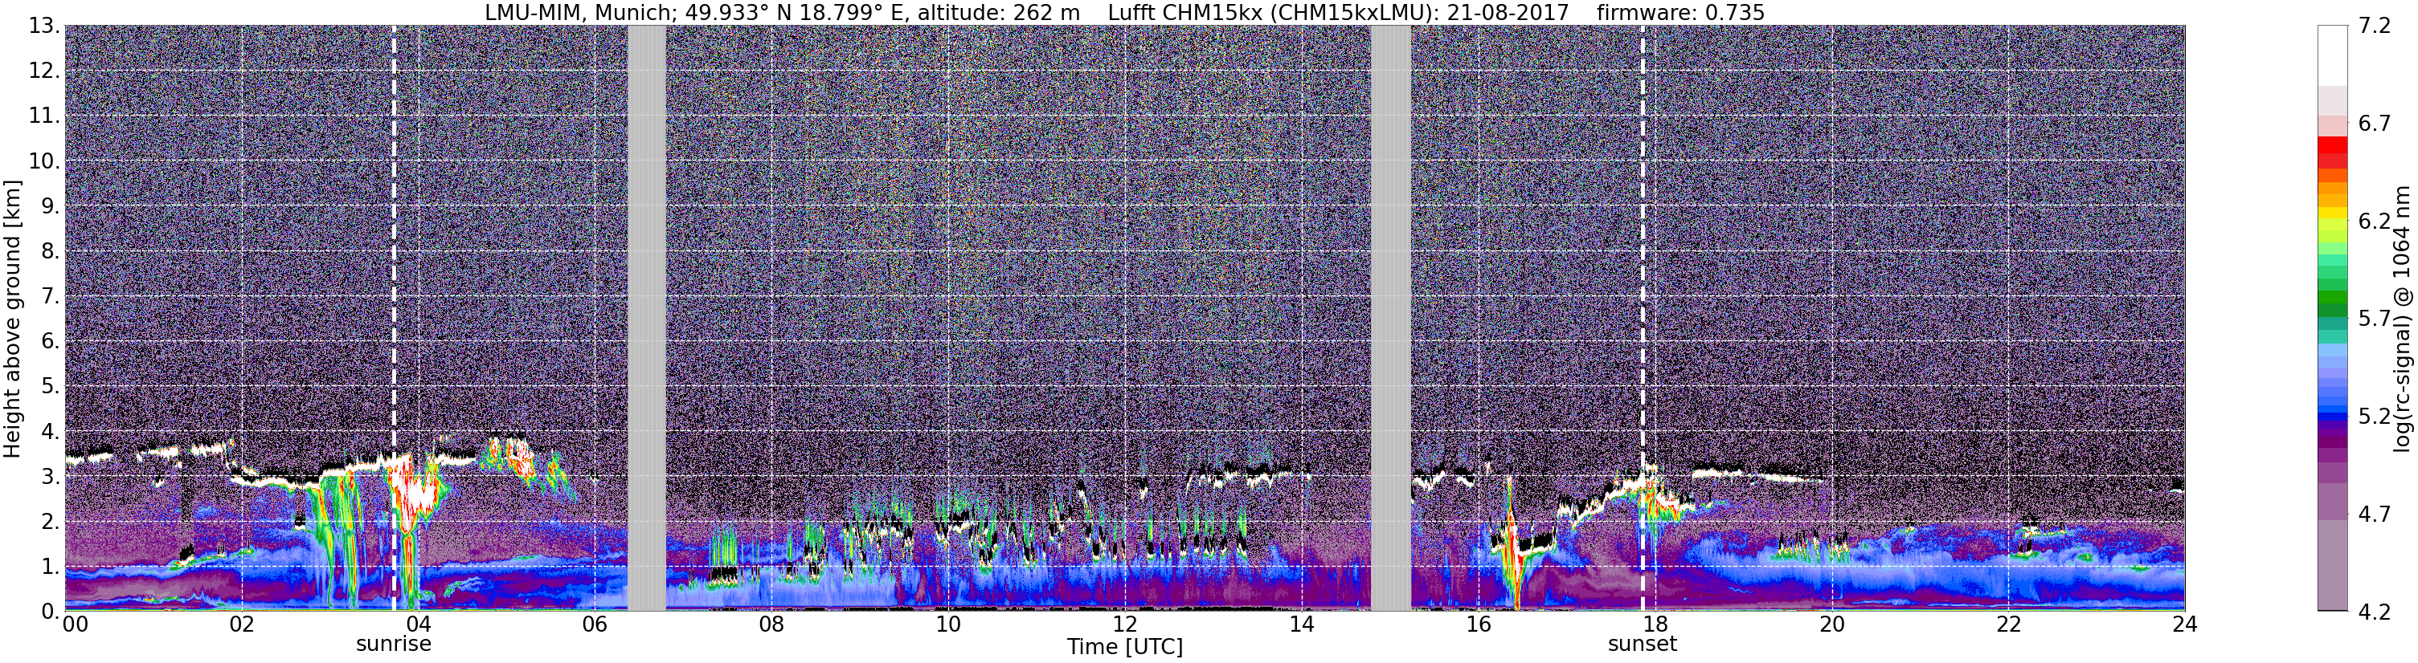Click the 'sunrise' label below the axis
Screen dimensions: 2418x663
(393, 645)
